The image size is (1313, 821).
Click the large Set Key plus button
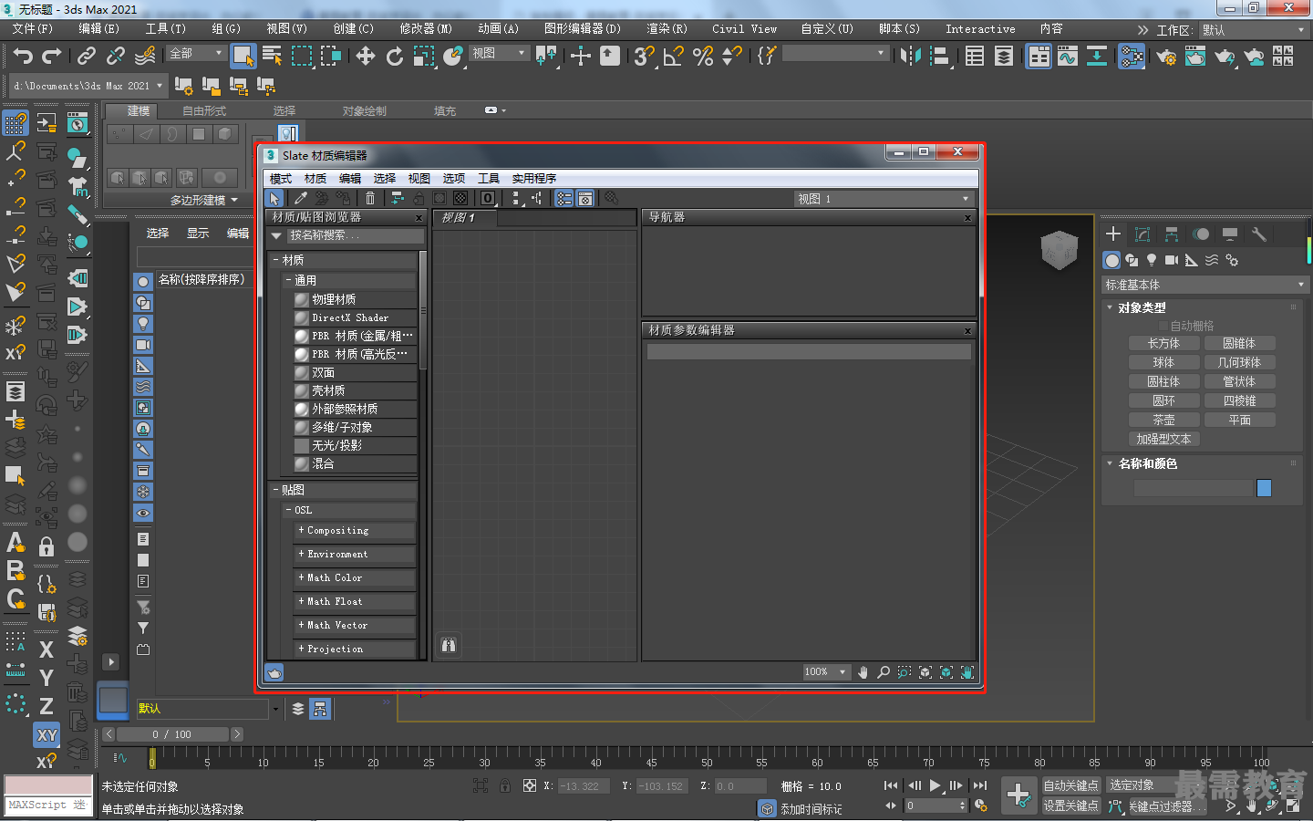(x=1018, y=795)
